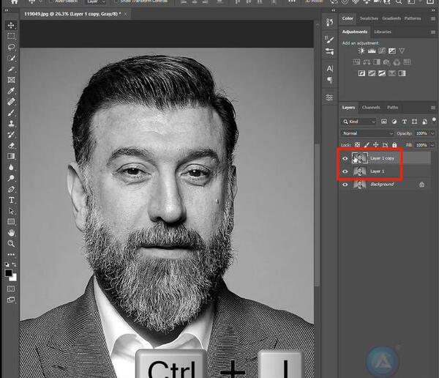Open the Kind filter dropdown
Image resolution: width=439 pixels, height=378 pixels.
[x=359, y=122]
